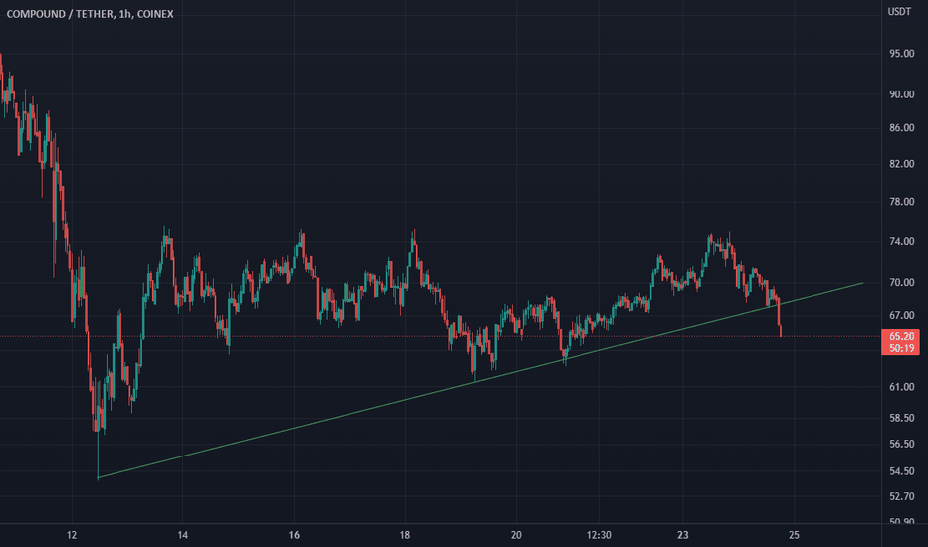Click the 82.00 price axis value
928x547 pixels.
(x=901, y=164)
